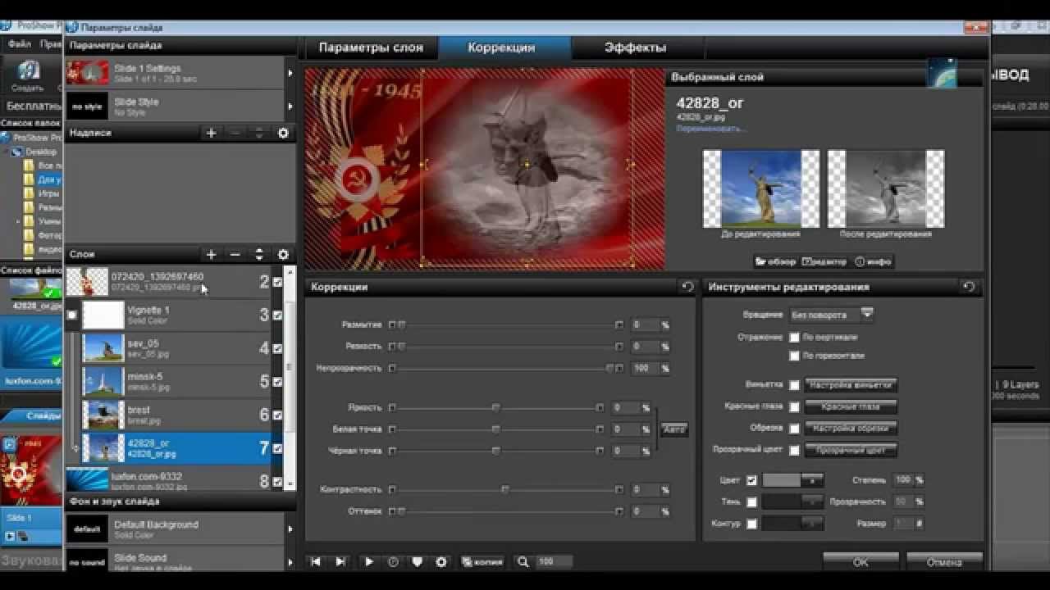Toggle visibility checkbox of sev_05 layer

[277, 348]
